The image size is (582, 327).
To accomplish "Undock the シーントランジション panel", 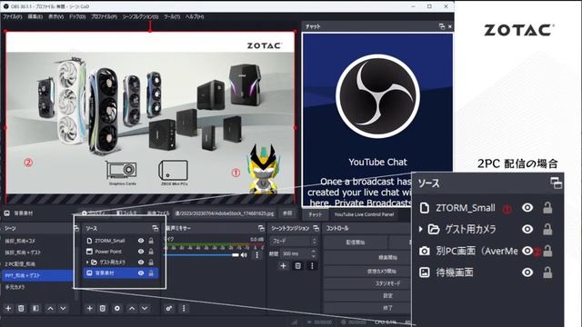I will point(316,228).
